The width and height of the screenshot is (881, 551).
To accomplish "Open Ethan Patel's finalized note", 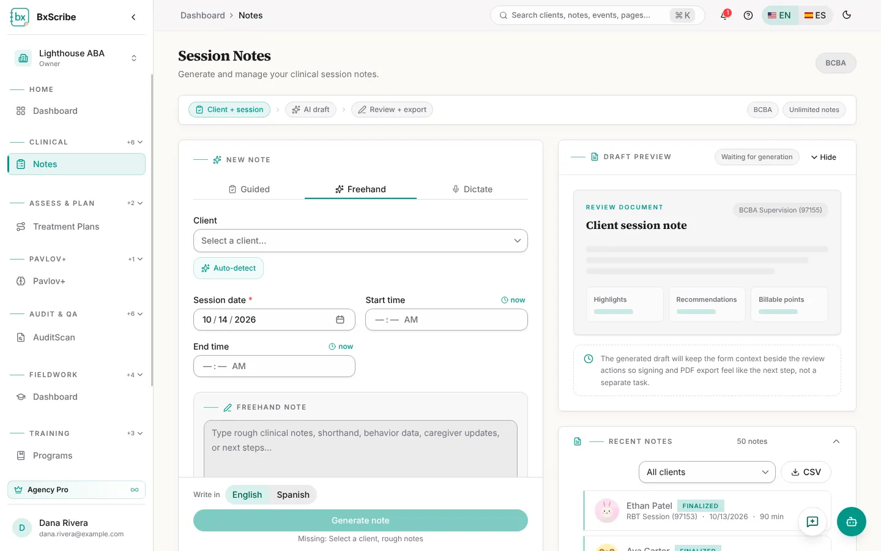I will pyautogui.click(x=707, y=511).
